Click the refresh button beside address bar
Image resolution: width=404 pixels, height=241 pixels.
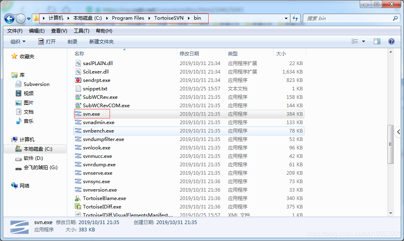(295, 18)
